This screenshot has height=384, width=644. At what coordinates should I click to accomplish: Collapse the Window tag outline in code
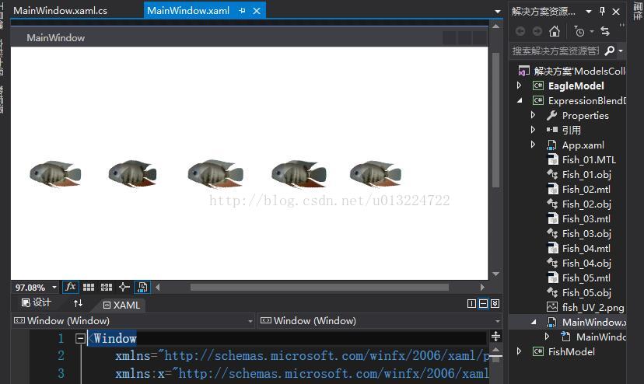coord(80,338)
